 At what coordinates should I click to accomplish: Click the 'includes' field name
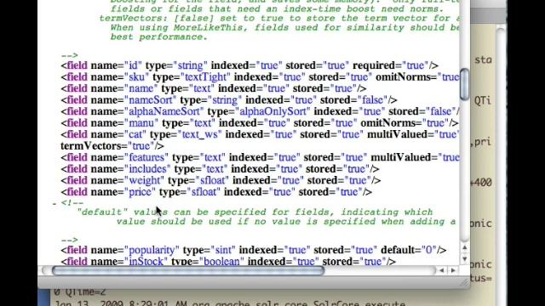[x=147, y=168]
